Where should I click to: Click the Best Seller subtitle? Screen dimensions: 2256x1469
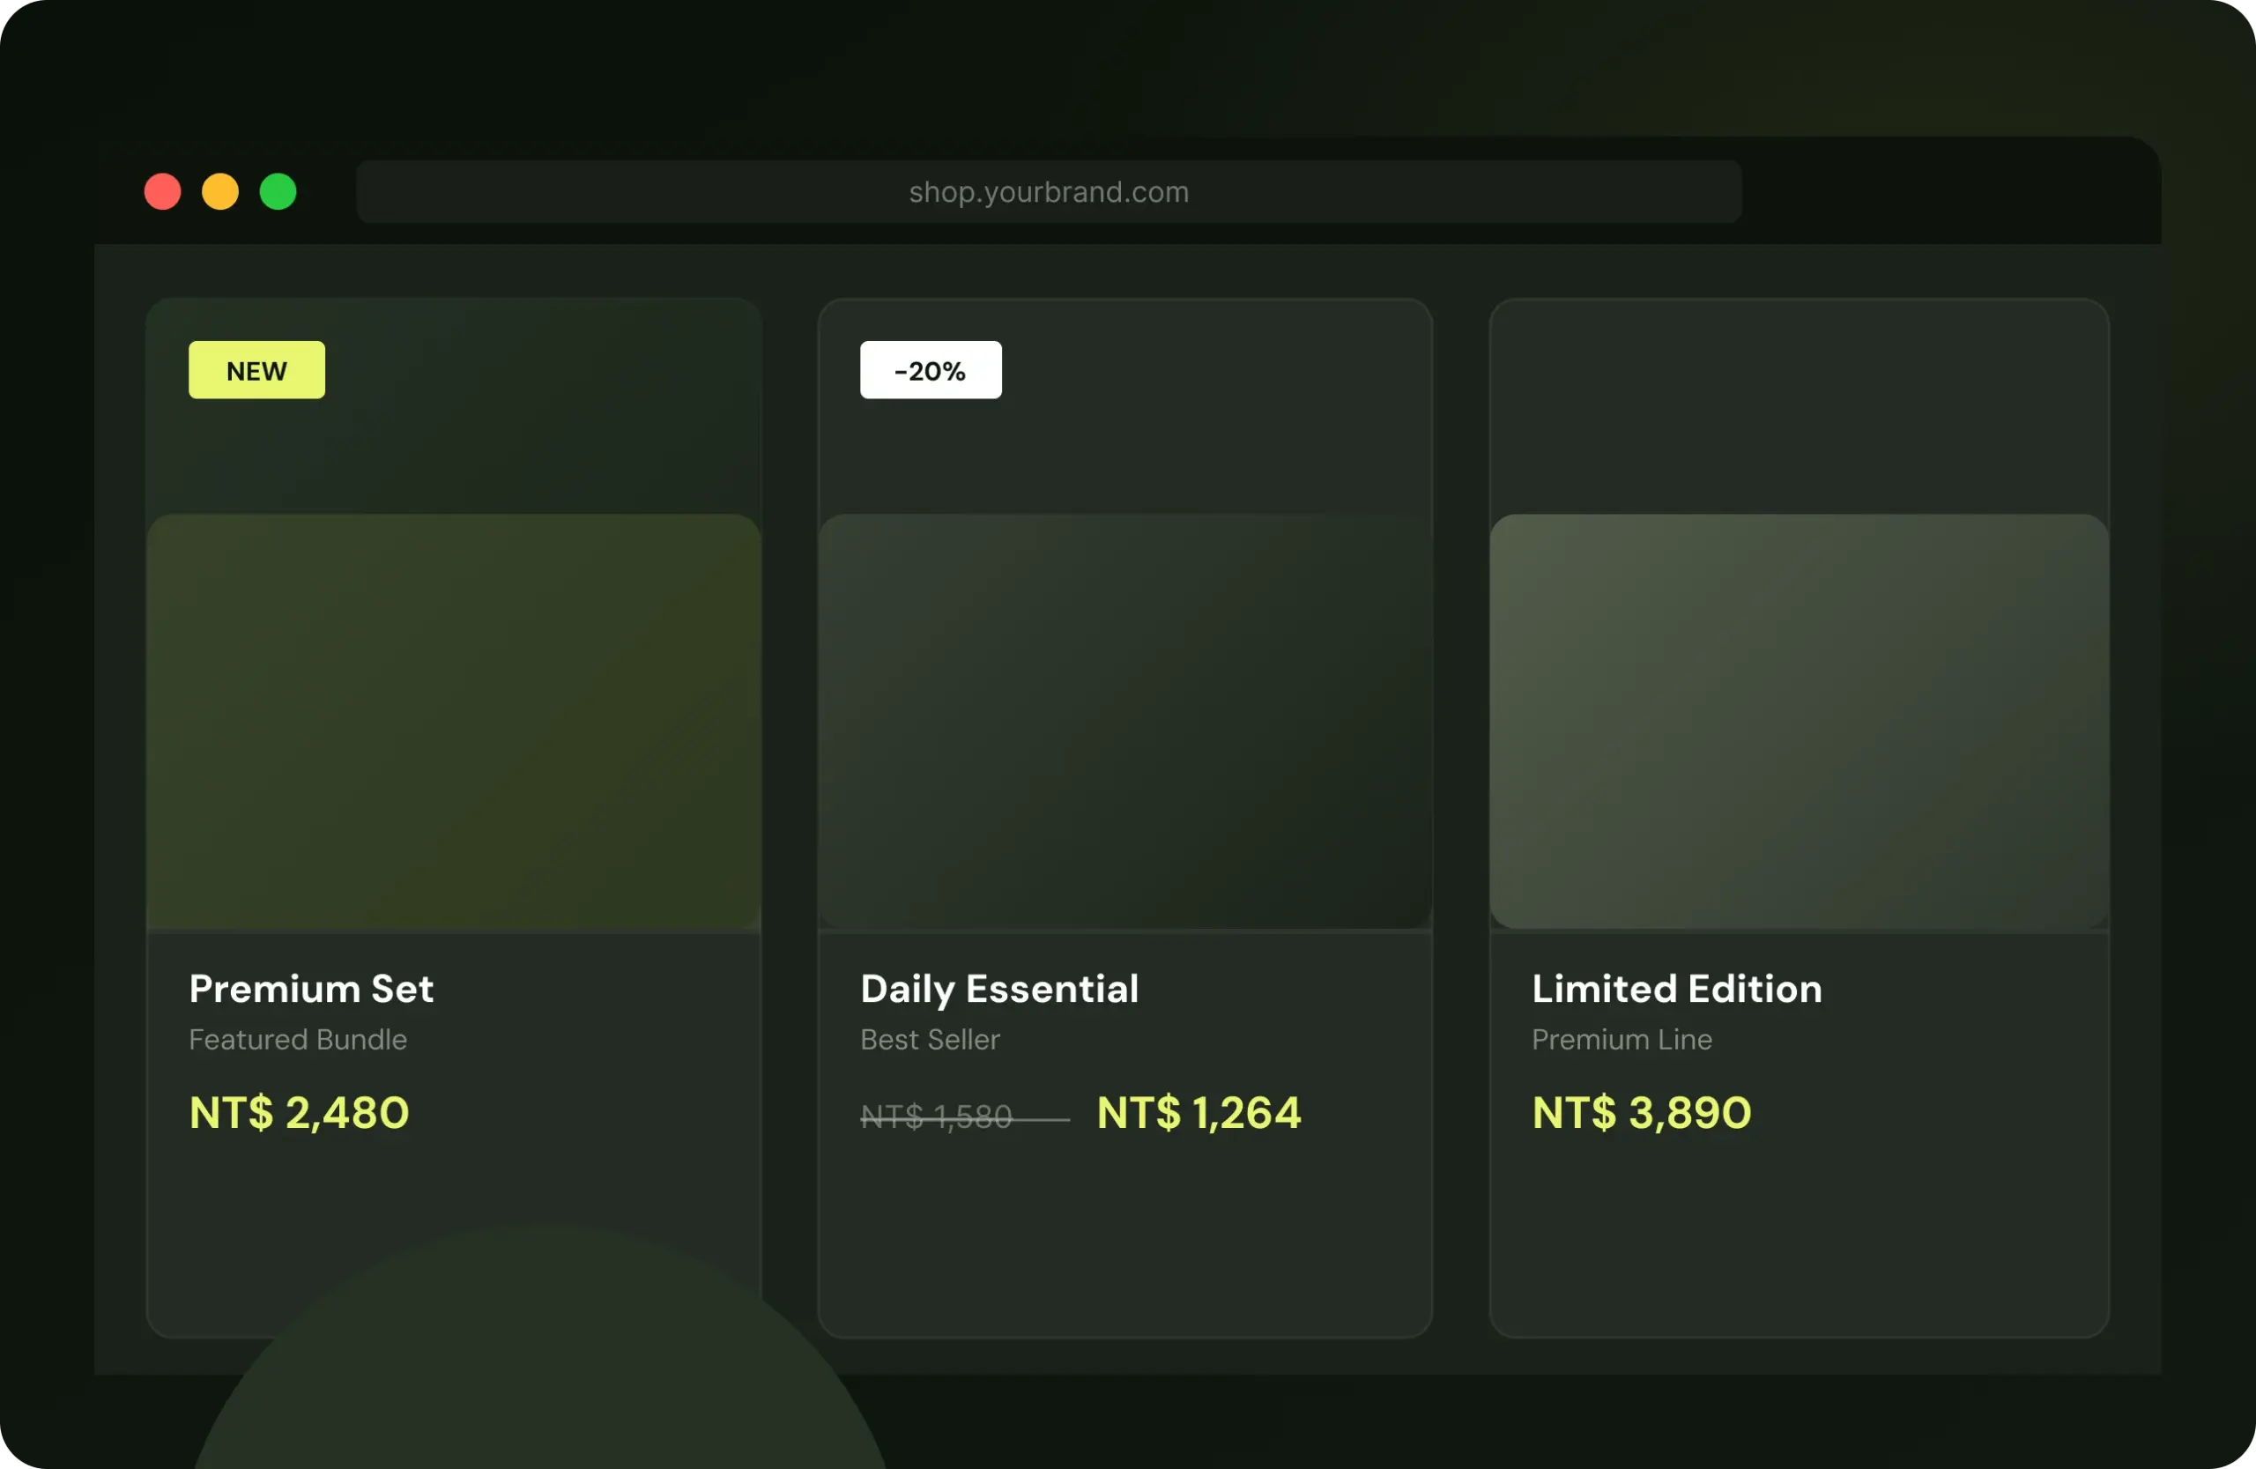tap(930, 1040)
